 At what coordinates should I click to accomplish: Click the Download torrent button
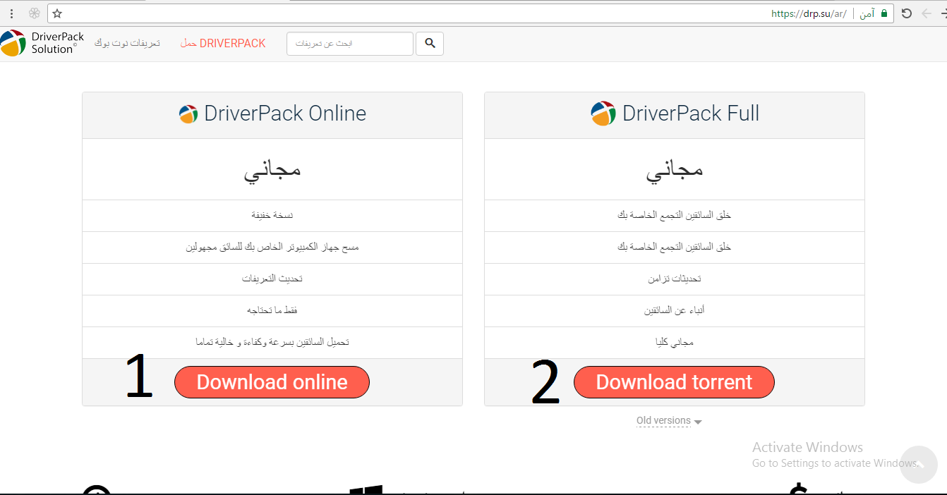(x=674, y=382)
